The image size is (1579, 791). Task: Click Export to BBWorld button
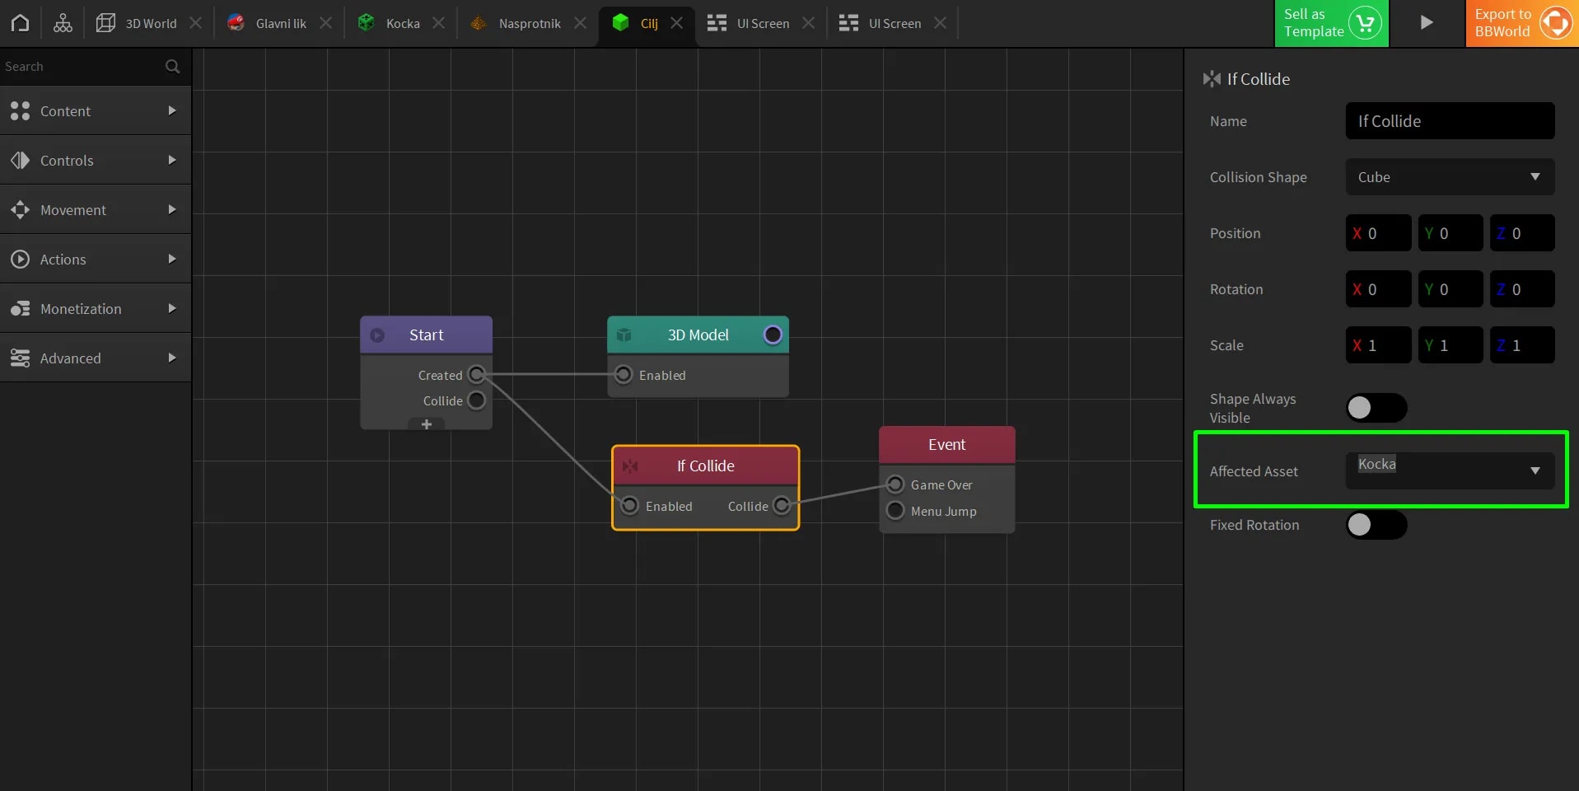click(x=1521, y=23)
